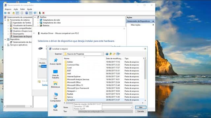The width and height of the screenshot is (211, 118).
Task: Click the red X remove device toolbar icon
Action: coord(43,13)
